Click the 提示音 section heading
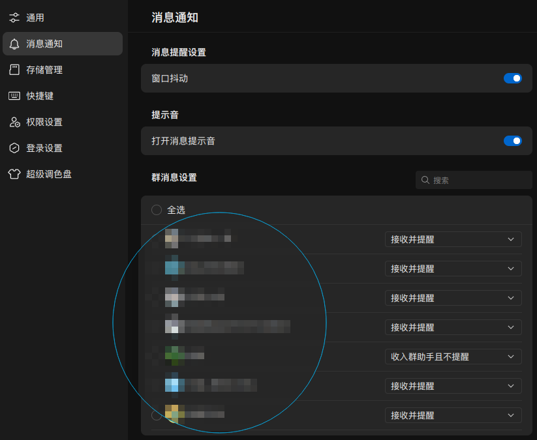 point(165,115)
